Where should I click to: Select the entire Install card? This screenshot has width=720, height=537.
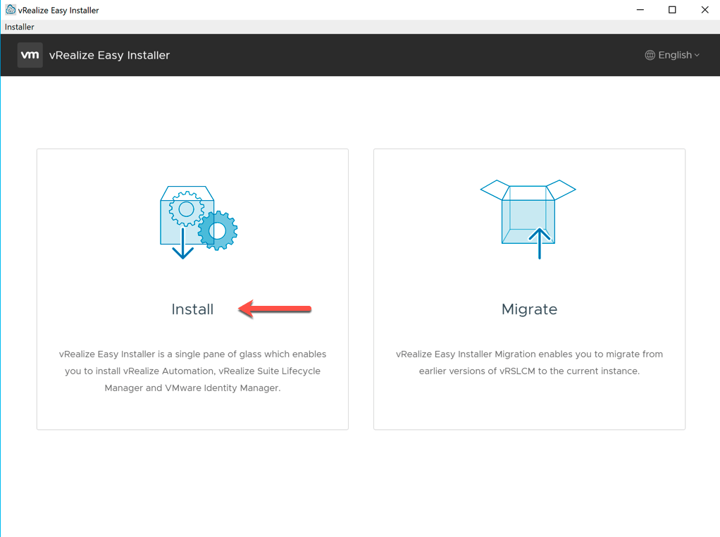[192, 289]
